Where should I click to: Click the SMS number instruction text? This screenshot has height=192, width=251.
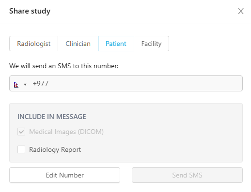(x=64, y=66)
